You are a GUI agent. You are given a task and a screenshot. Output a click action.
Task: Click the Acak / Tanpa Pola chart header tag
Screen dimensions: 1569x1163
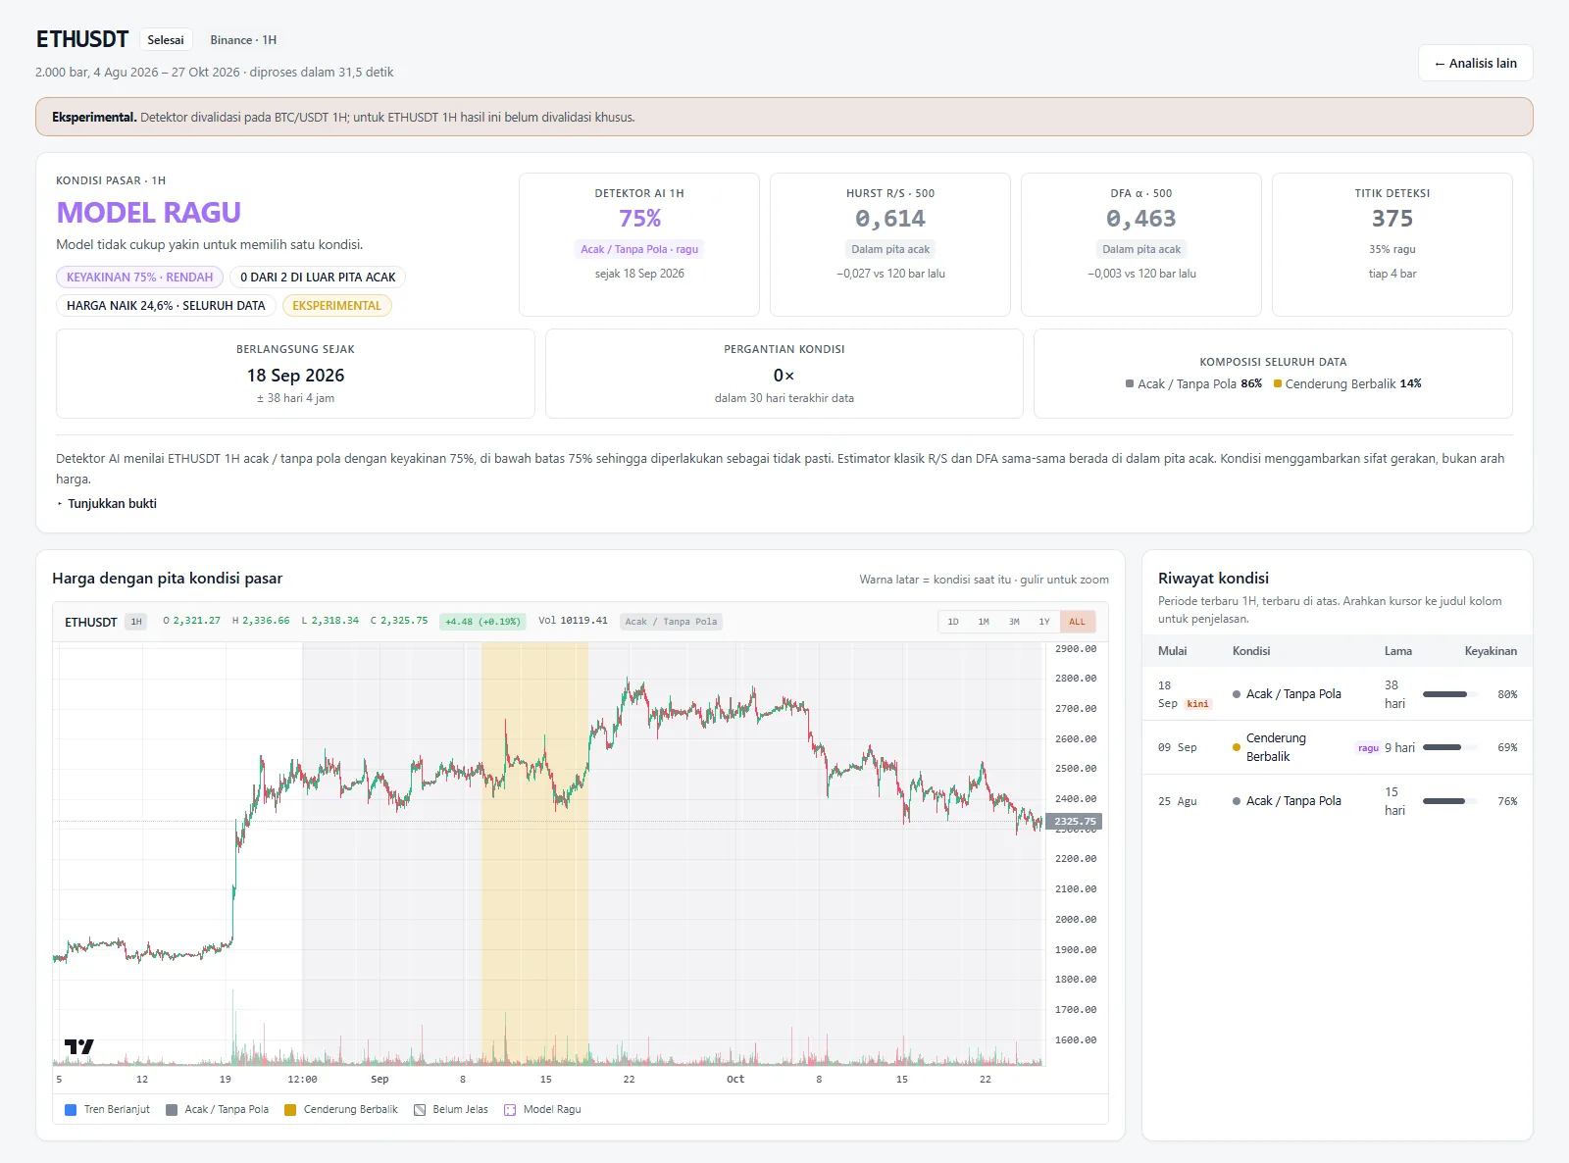click(672, 622)
